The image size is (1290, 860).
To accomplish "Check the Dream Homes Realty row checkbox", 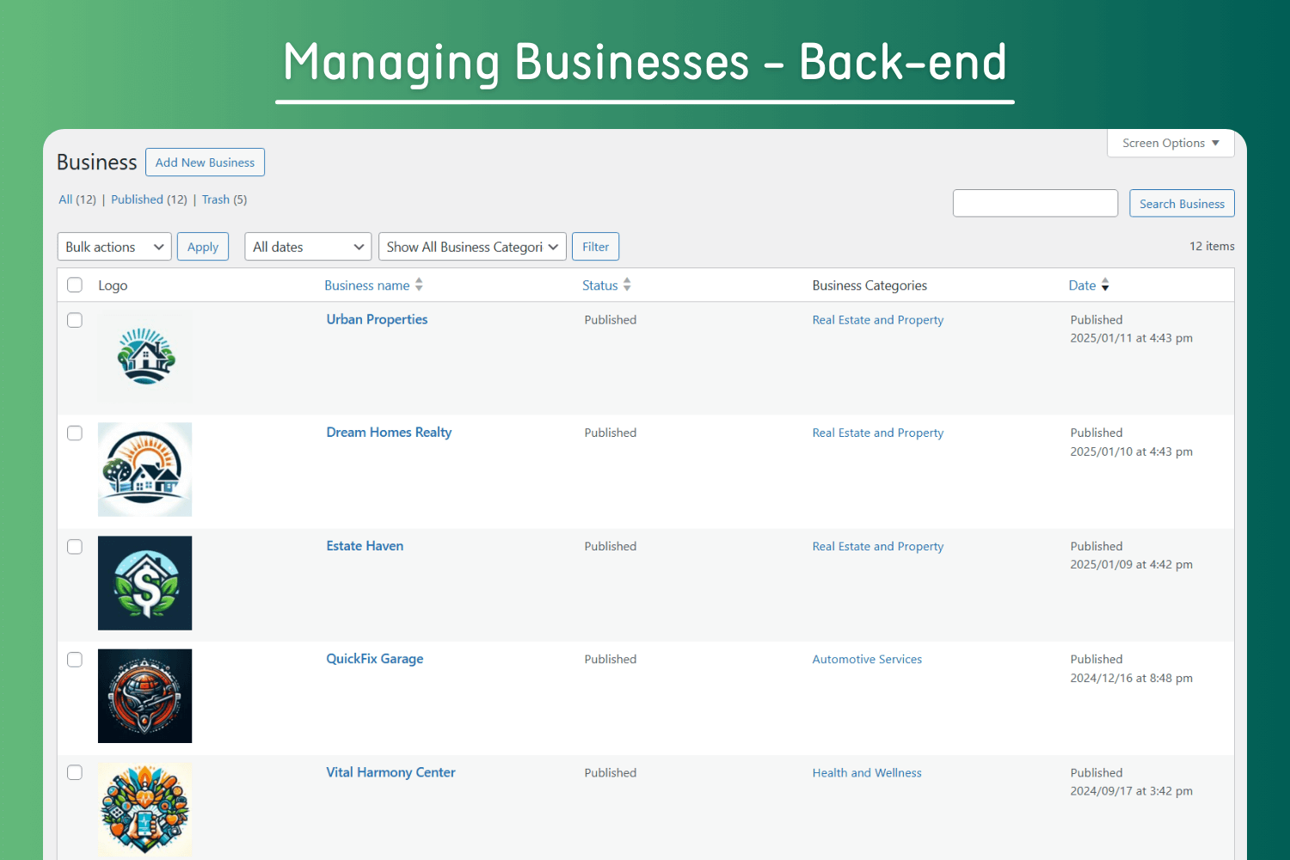I will 75,433.
